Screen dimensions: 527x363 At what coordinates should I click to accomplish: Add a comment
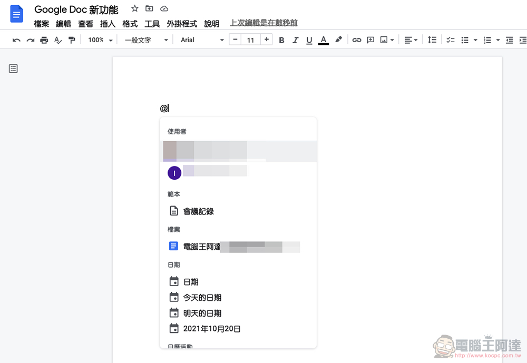tap(370, 40)
